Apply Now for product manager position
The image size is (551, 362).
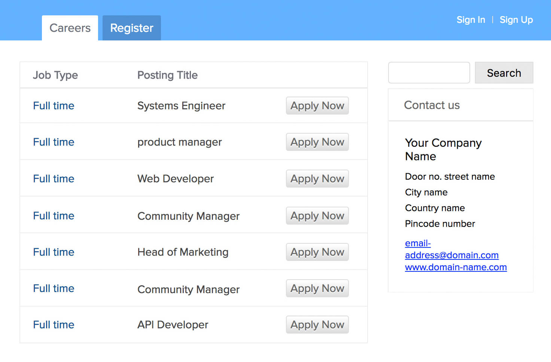coord(317,142)
